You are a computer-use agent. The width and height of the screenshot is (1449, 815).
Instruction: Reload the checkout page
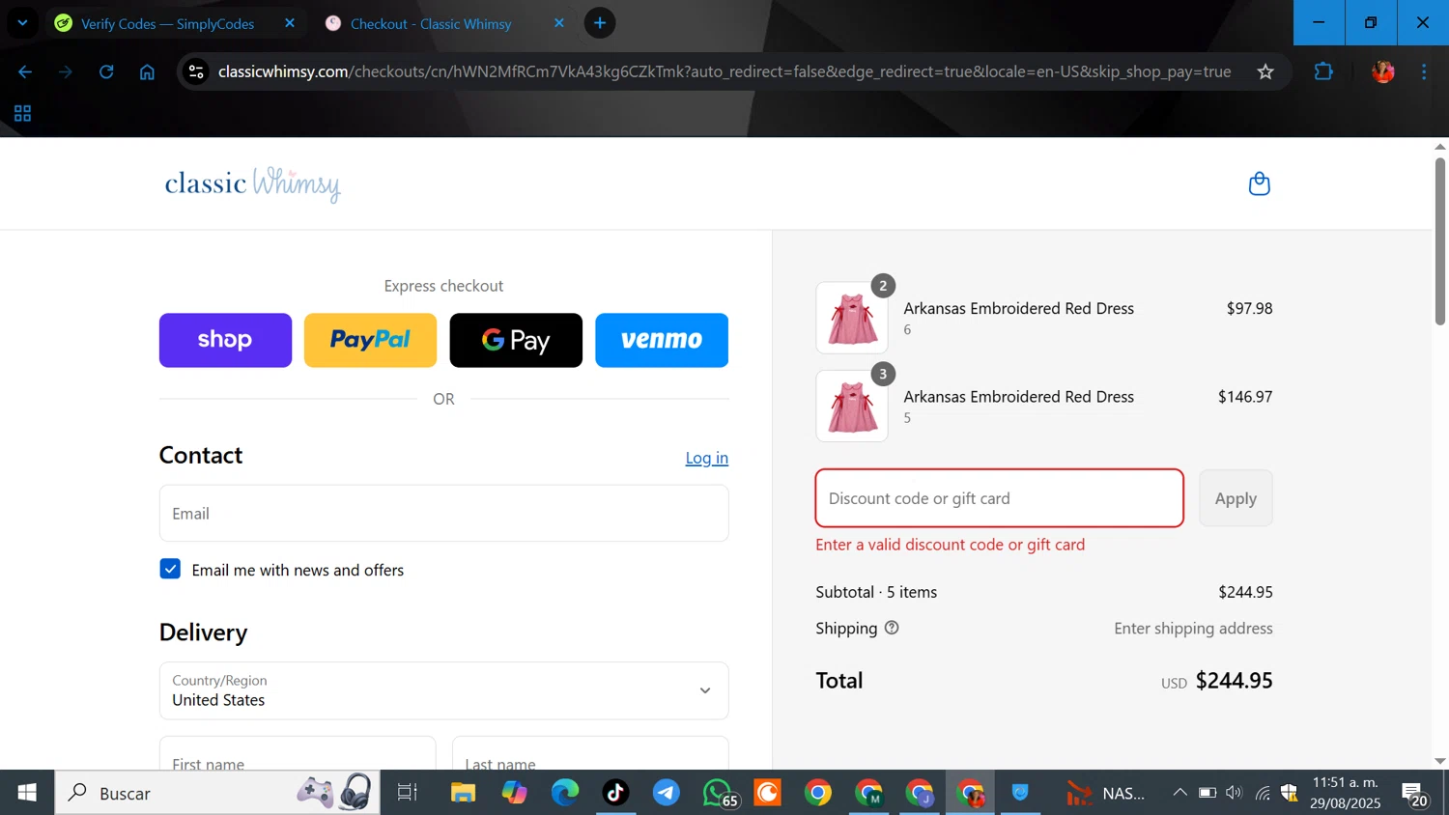point(106,71)
